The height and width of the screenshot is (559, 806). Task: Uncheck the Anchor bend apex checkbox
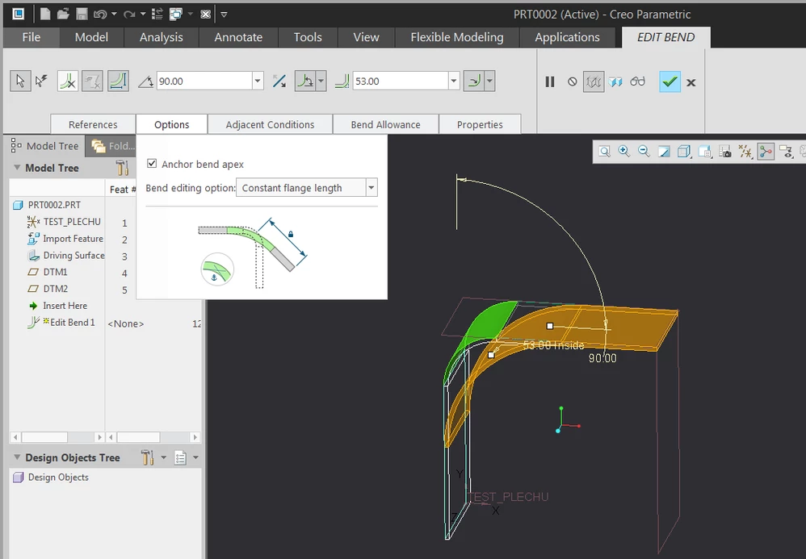pos(152,164)
